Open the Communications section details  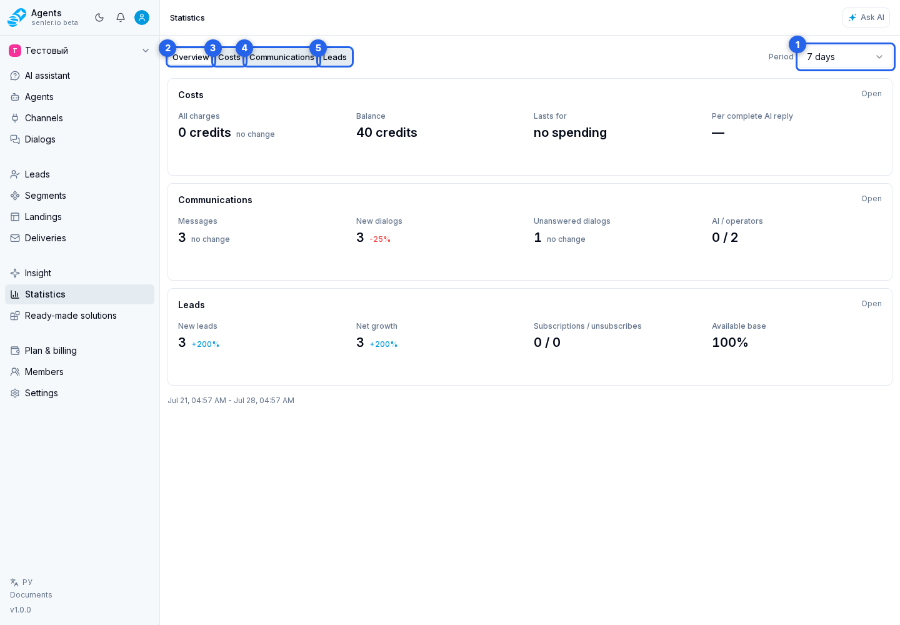[x=871, y=199]
